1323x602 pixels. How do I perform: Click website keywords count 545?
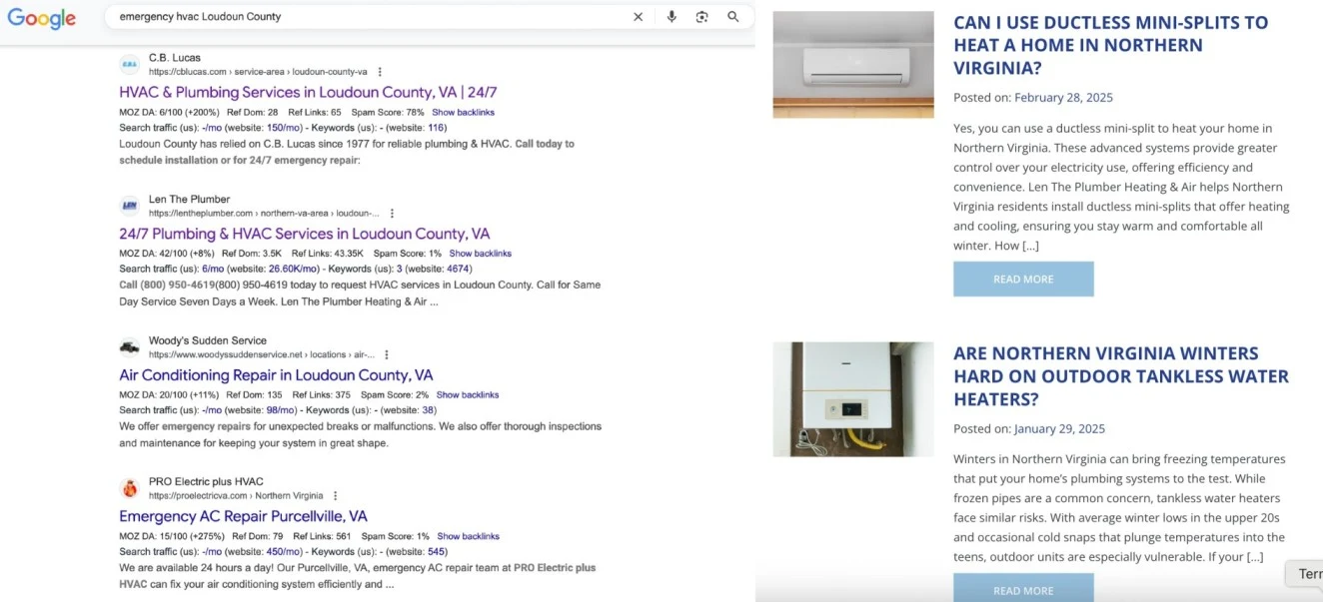pos(436,551)
